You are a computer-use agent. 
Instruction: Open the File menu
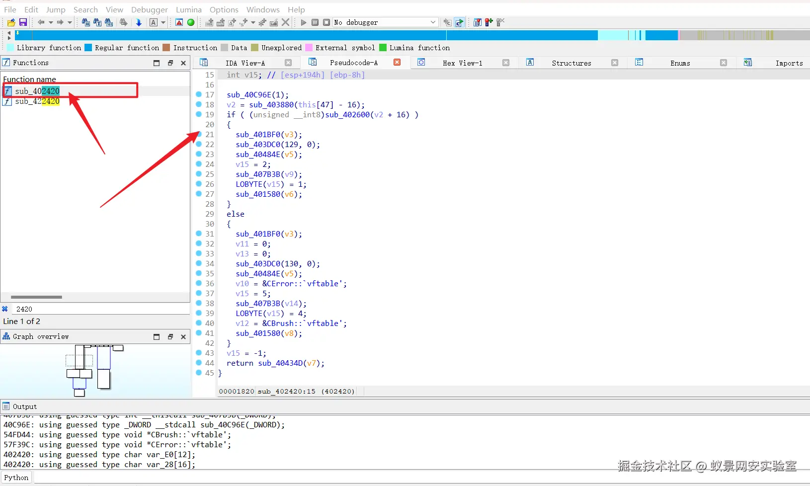[10, 9]
